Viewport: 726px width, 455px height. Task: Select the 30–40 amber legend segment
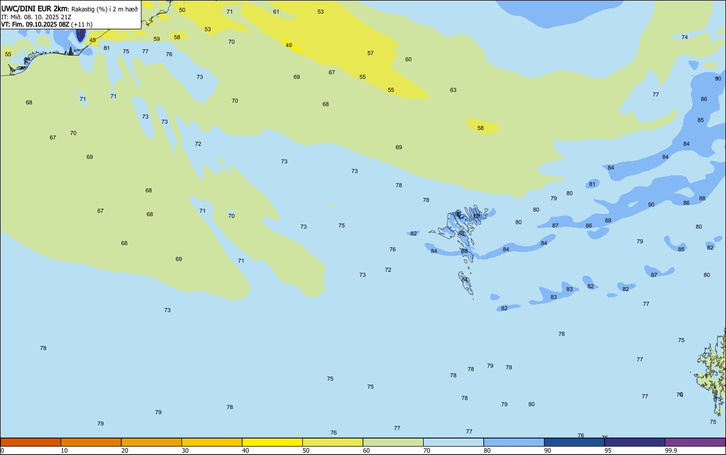point(212,442)
